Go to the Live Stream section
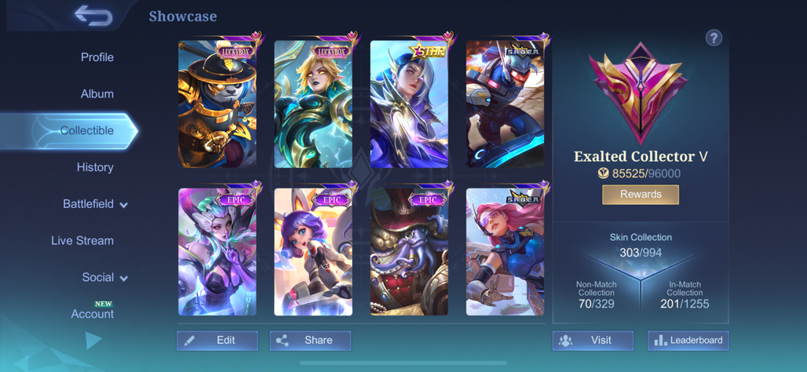Image resolution: width=807 pixels, height=372 pixels. 82,241
